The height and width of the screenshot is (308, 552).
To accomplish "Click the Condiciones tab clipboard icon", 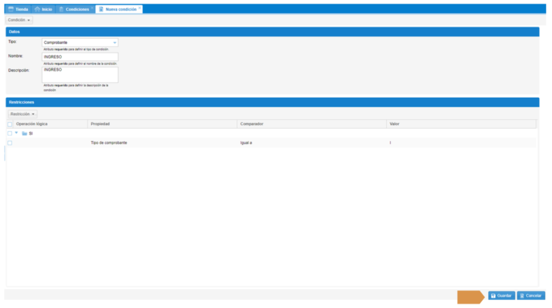I will point(61,9).
